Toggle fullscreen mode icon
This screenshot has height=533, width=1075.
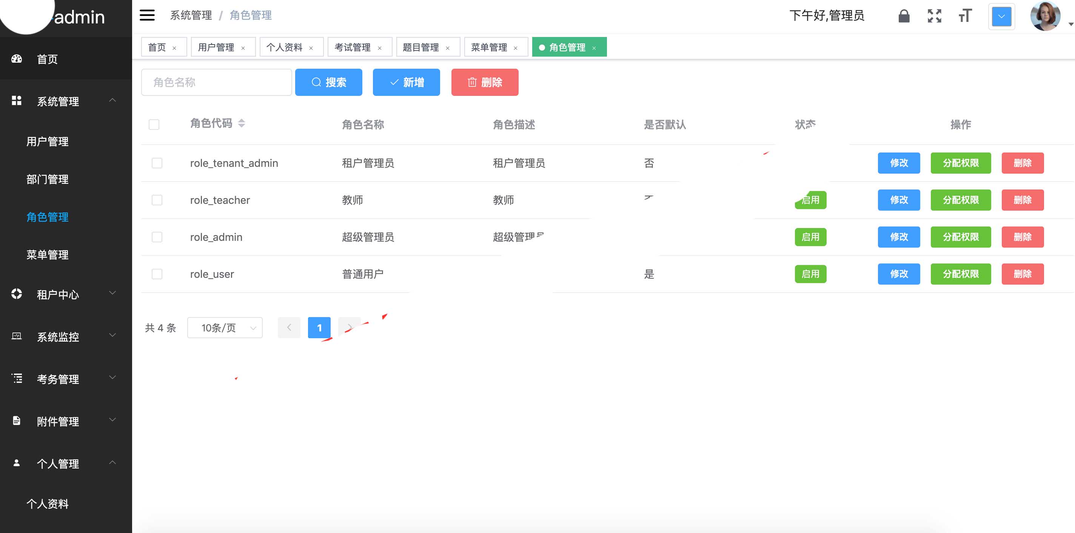(x=934, y=16)
